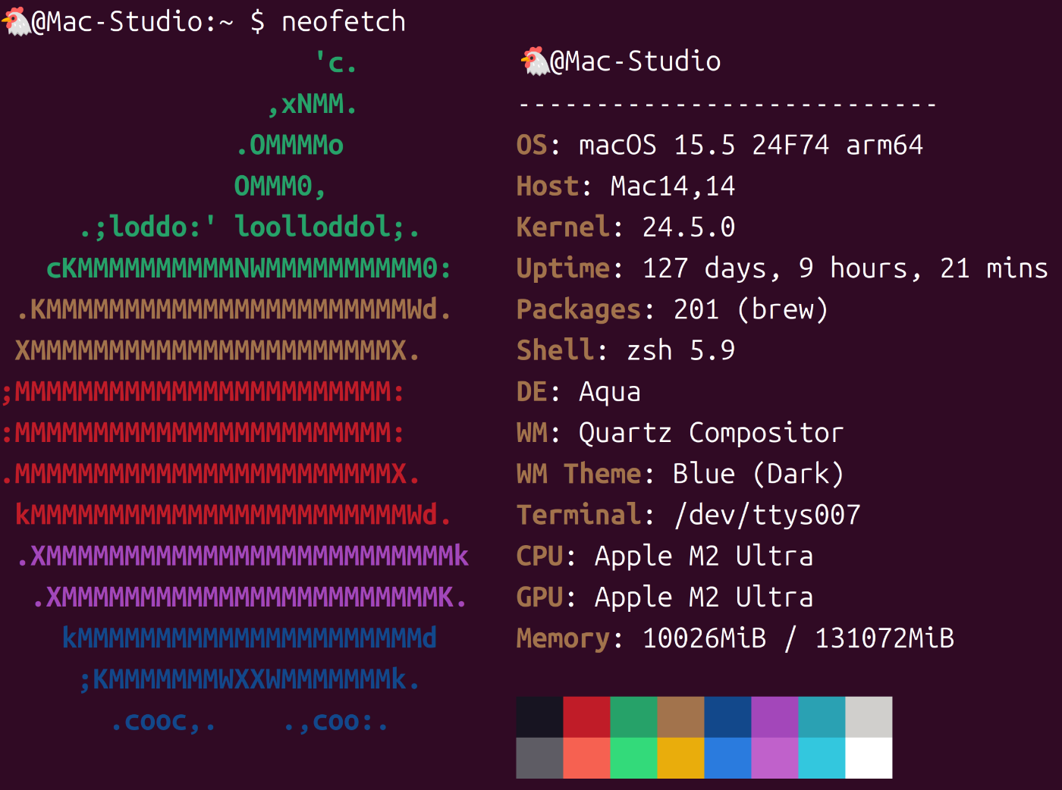Image resolution: width=1062 pixels, height=790 pixels.
Task: Click the 'Shell' label
Action: (555, 350)
